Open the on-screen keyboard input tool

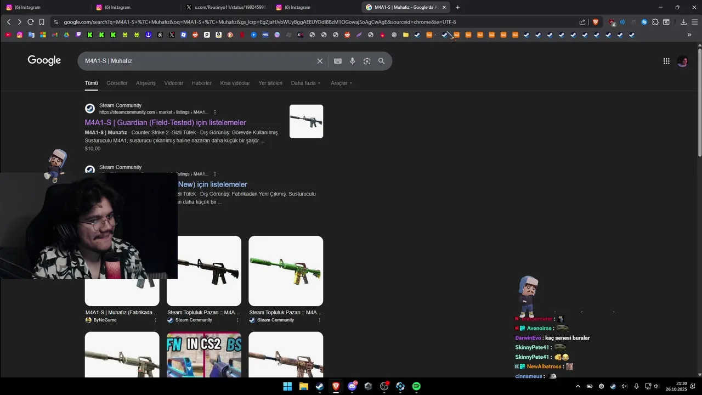coord(338,61)
